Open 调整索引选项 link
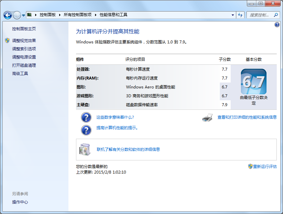 (24, 49)
